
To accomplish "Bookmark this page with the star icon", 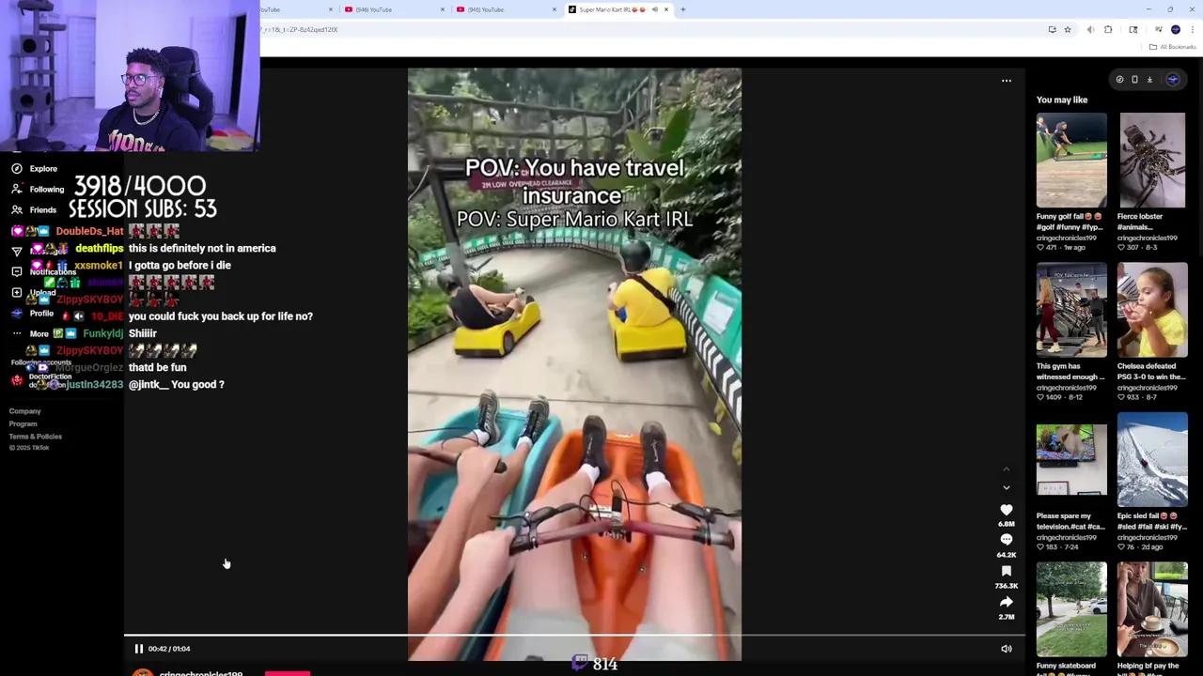I will click(x=1068, y=30).
